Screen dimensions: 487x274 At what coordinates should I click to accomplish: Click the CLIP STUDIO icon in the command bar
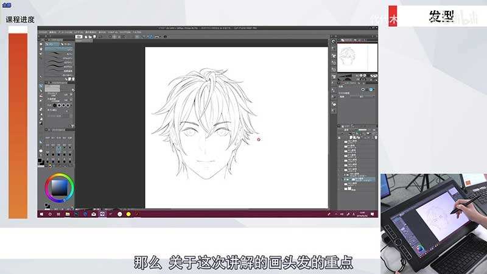click(79, 37)
